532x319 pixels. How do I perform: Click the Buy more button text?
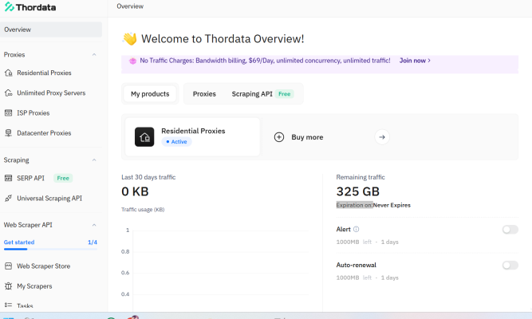pos(307,137)
